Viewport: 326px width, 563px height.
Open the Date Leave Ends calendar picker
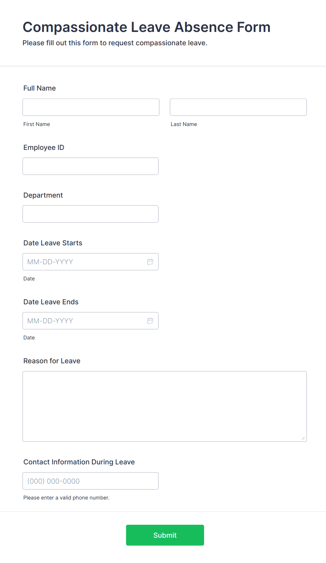point(150,320)
